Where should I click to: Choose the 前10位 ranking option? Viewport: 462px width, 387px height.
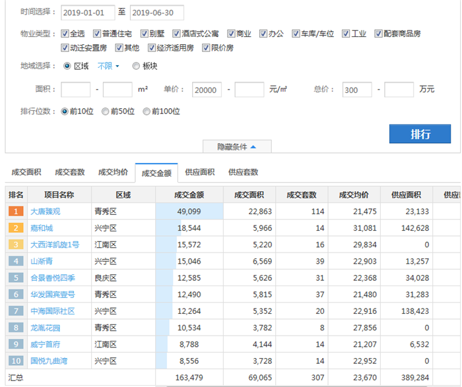[x=65, y=111]
